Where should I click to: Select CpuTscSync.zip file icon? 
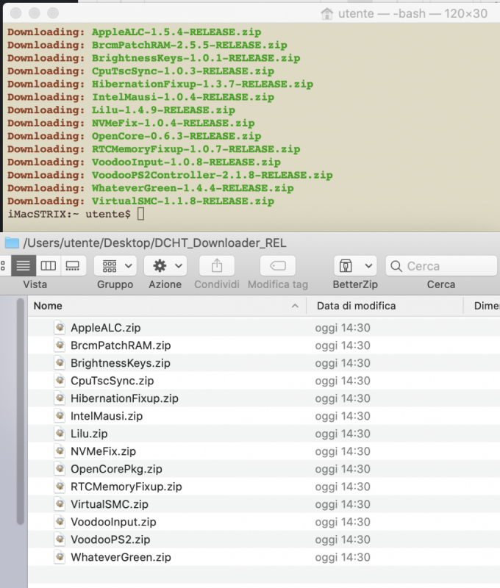(x=60, y=380)
